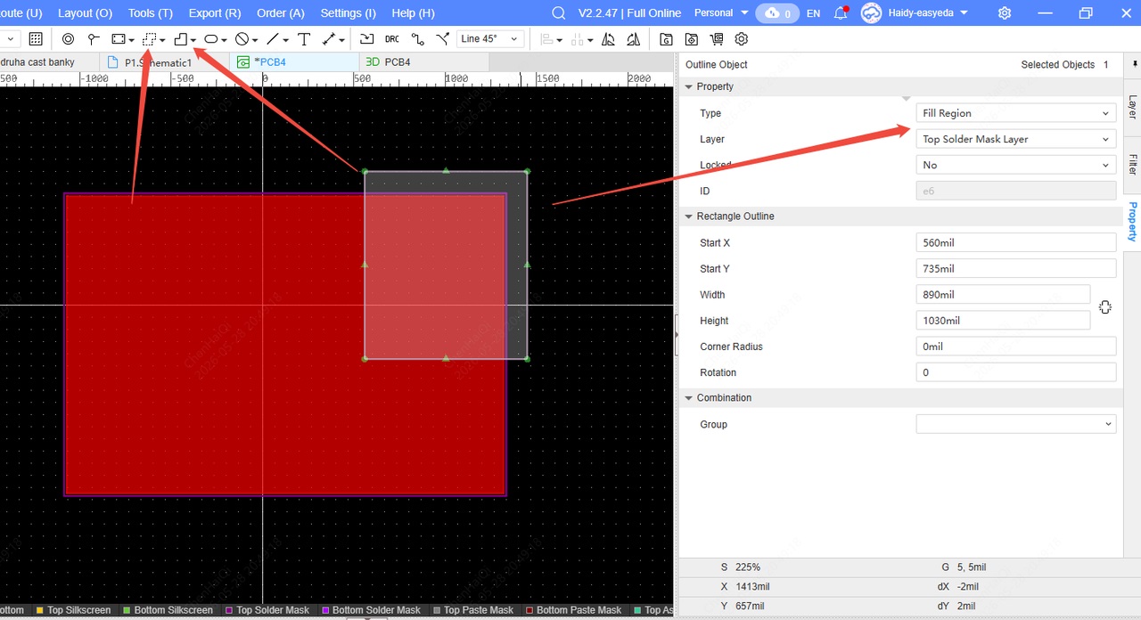The width and height of the screenshot is (1141, 620).
Task: Open the Help (H) menu
Action: tap(414, 12)
